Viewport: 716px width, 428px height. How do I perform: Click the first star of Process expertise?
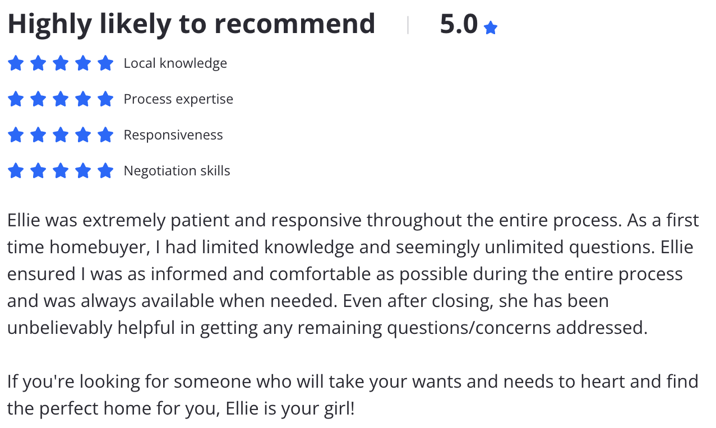(16, 99)
